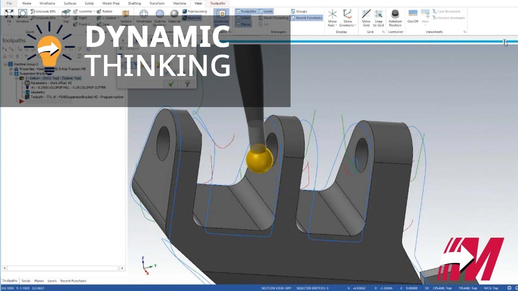Click the help question mark in Backplot dialog
The image size is (518, 291).
187,84
